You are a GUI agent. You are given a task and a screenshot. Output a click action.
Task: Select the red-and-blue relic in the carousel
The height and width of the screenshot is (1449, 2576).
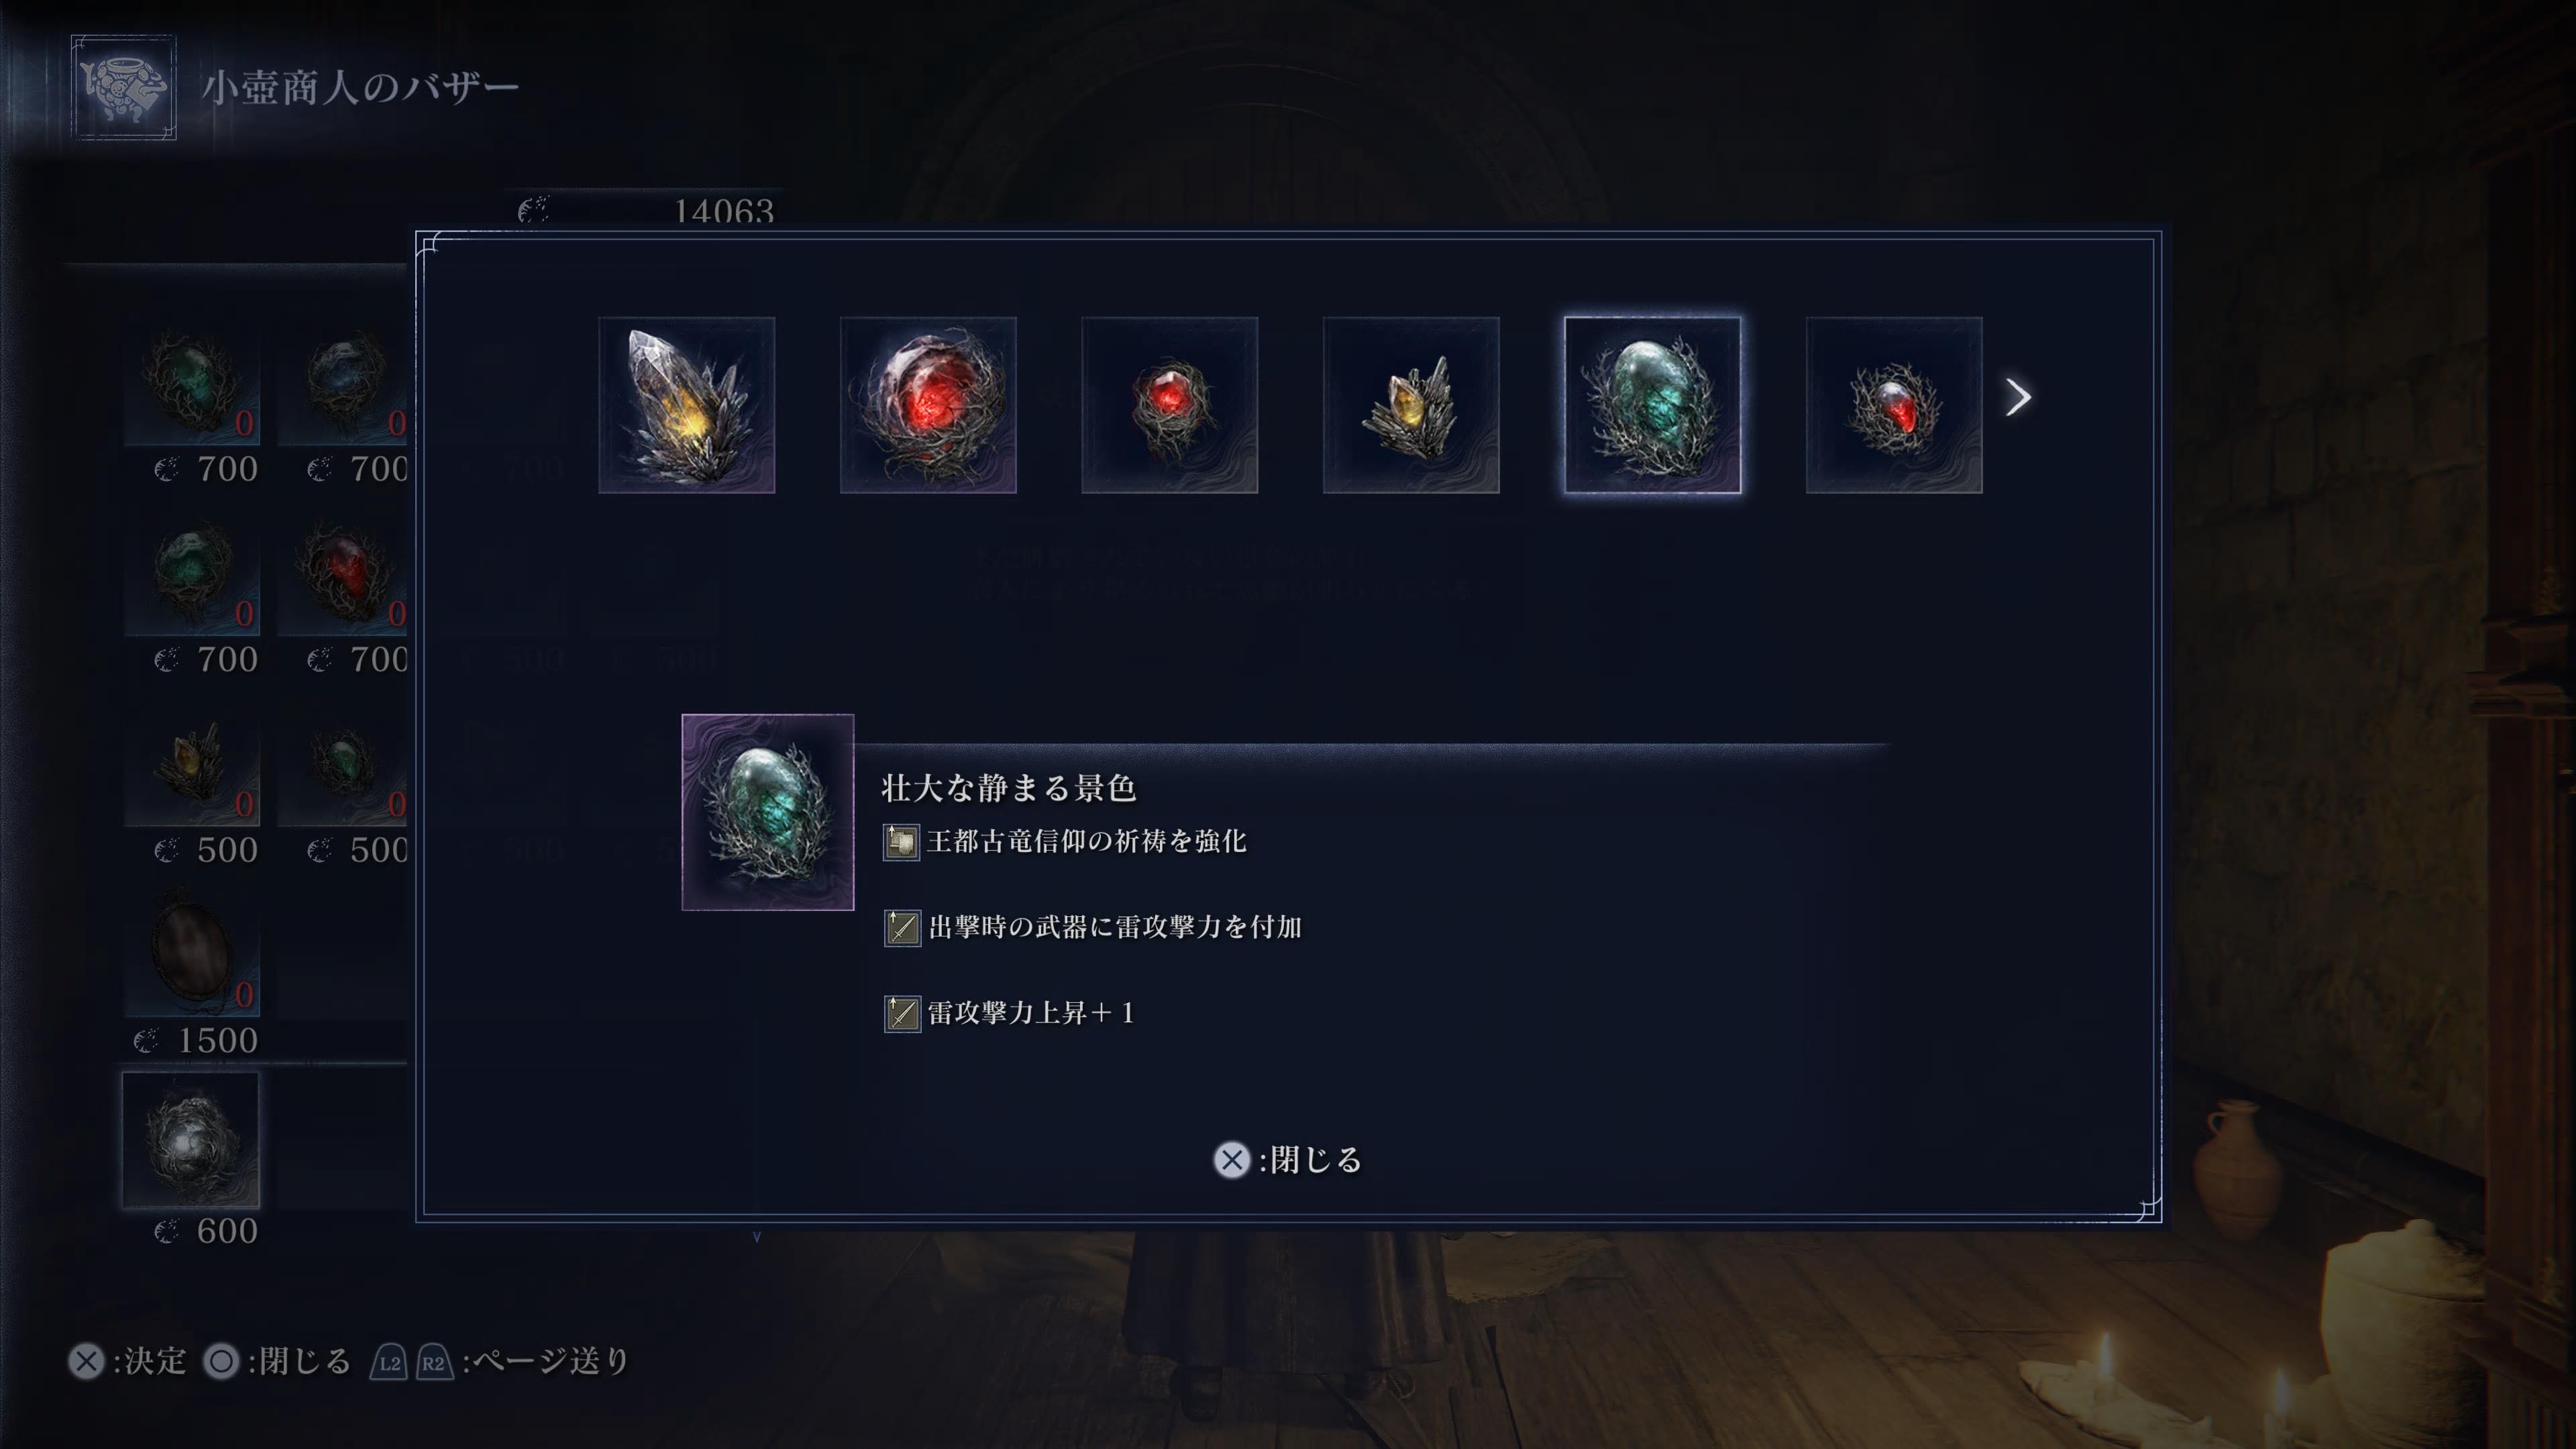click(1894, 405)
